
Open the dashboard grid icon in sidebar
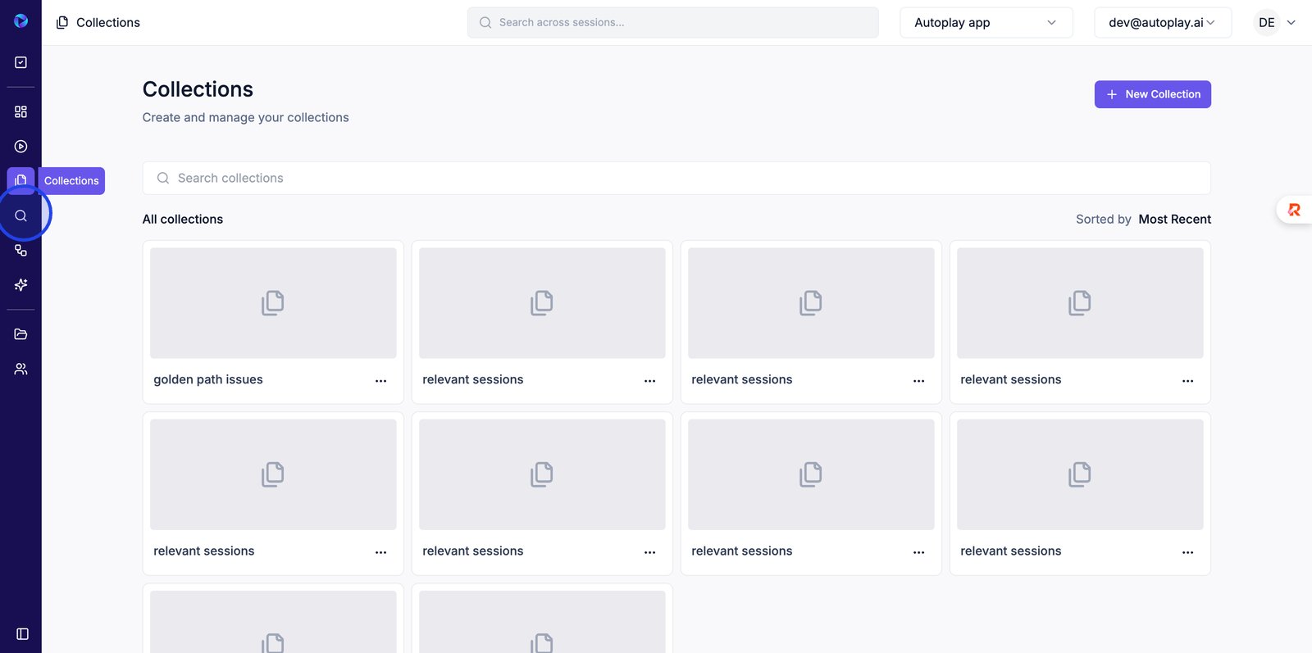pyautogui.click(x=21, y=111)
